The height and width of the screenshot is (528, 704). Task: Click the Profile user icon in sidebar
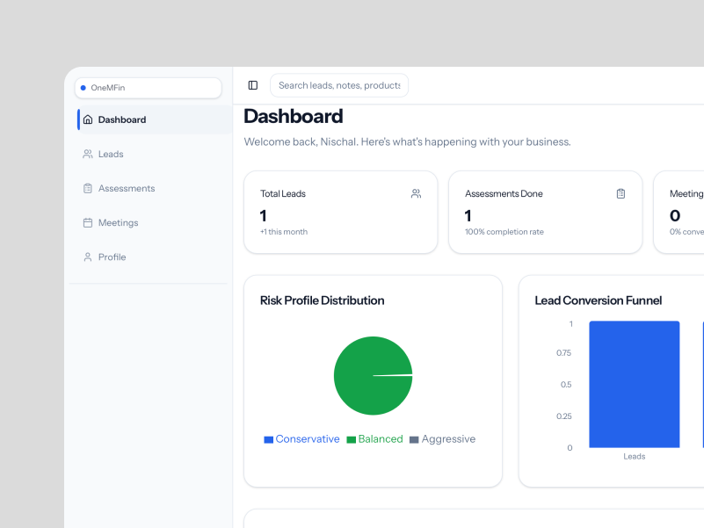point(88,257)
